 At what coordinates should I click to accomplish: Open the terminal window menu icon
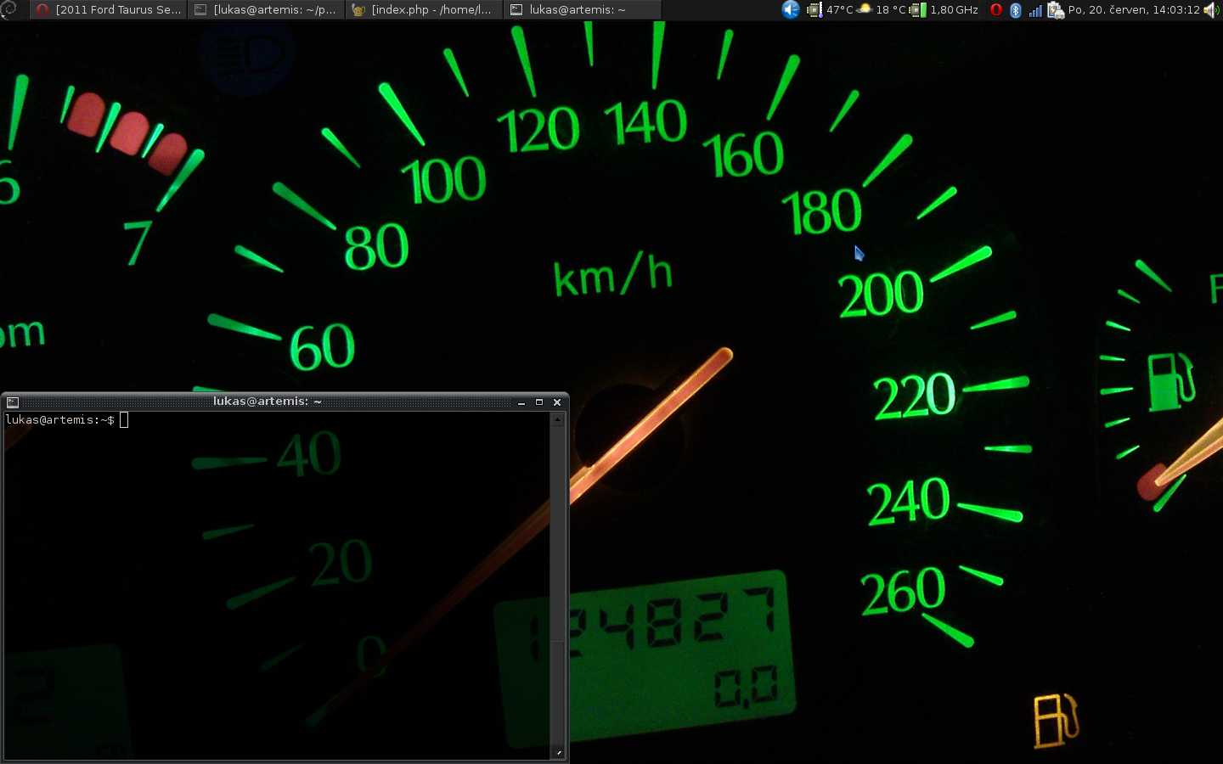[x=13, y=402]
